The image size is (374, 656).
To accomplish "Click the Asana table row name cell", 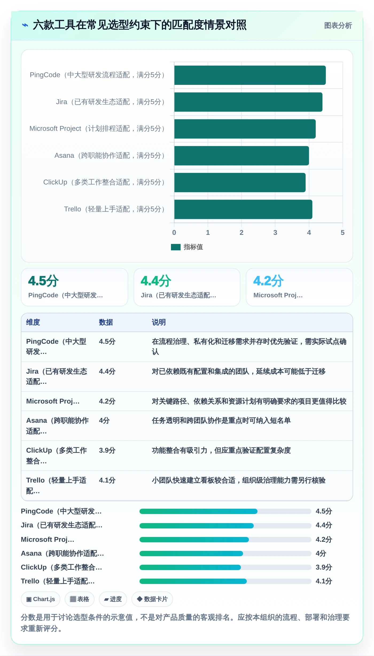I will pos(58,426).
